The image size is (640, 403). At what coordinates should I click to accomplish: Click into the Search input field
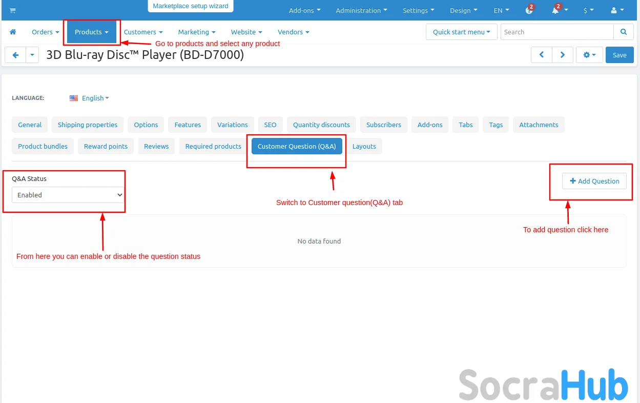click(556, 32)
